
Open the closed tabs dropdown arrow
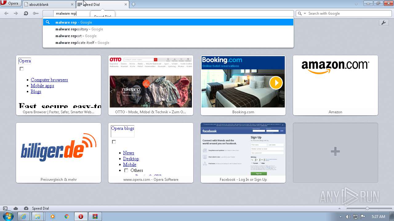(356, 4)
